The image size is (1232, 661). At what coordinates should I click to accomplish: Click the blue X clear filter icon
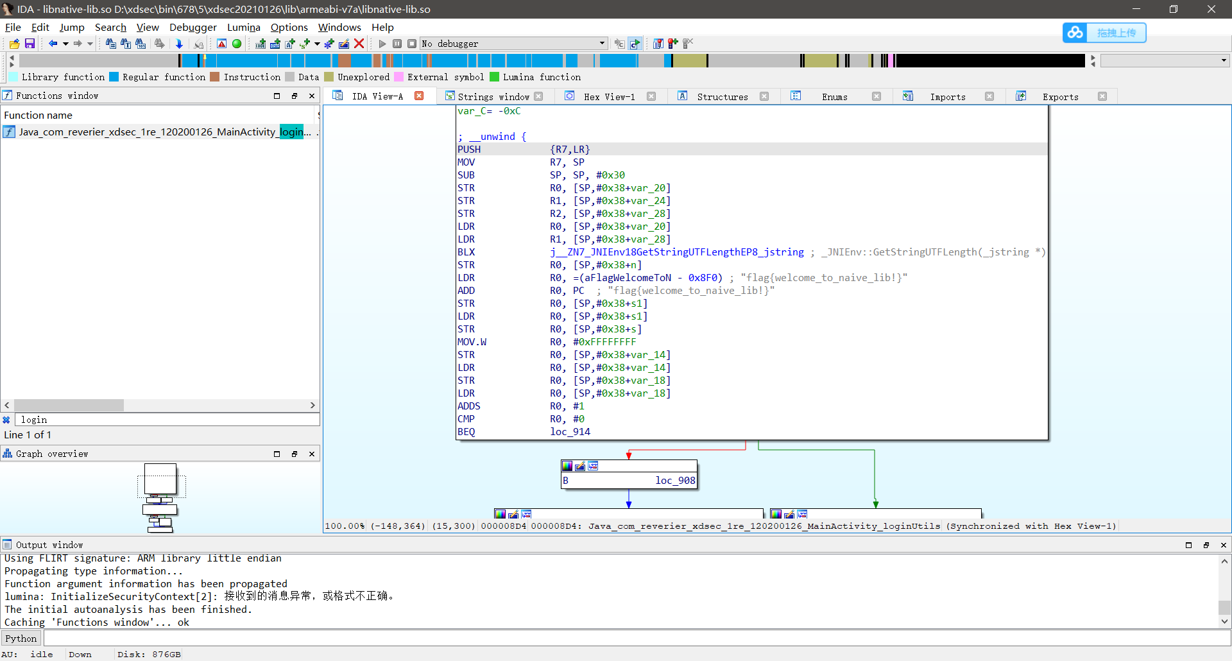click(x=6, y=420)
